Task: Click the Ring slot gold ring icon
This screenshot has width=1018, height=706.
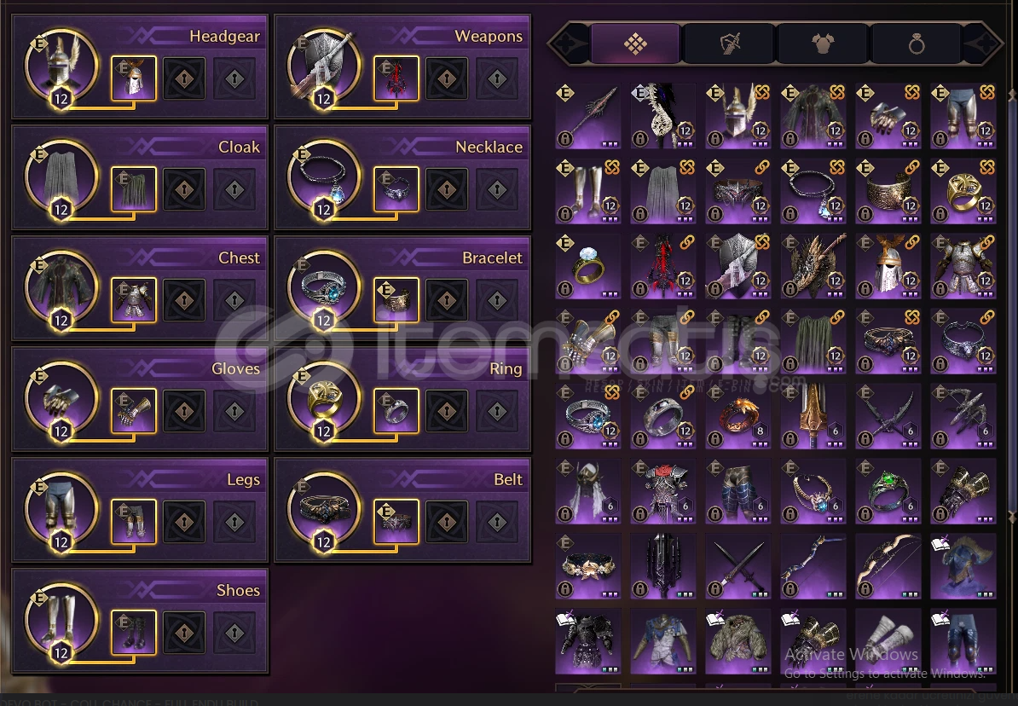Action: pyautogui.click(x=324, y=399)
